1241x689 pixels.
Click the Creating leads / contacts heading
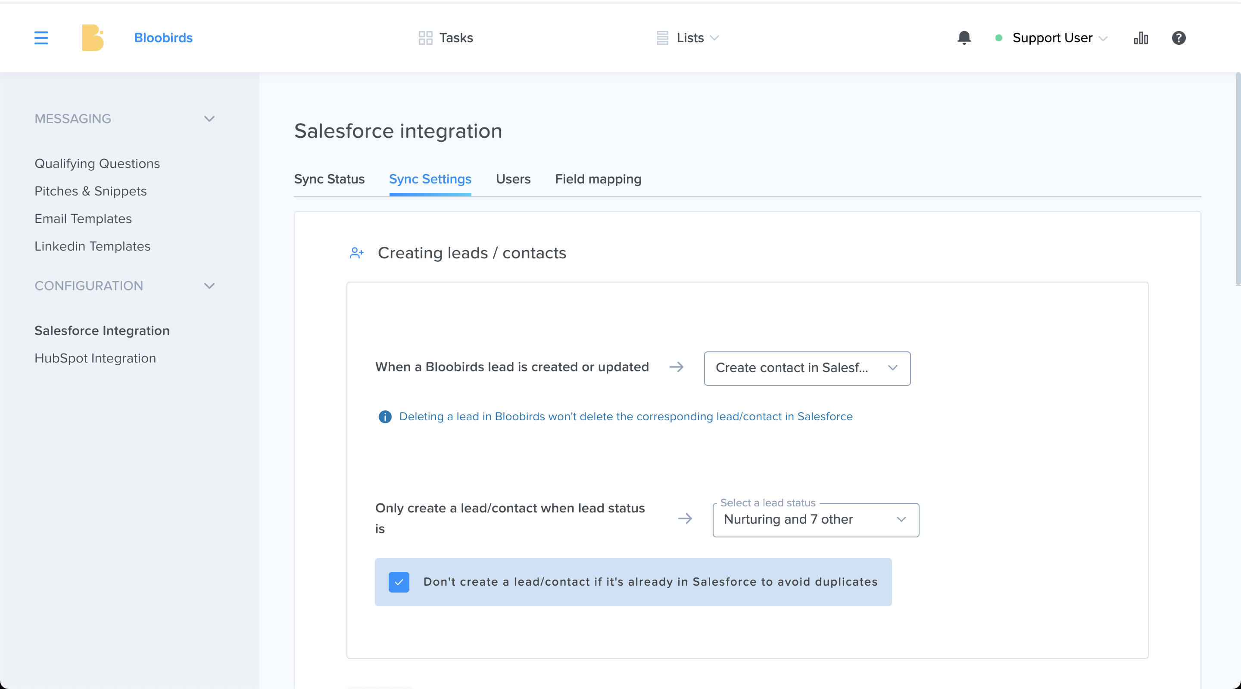click(x=472, y=253)
